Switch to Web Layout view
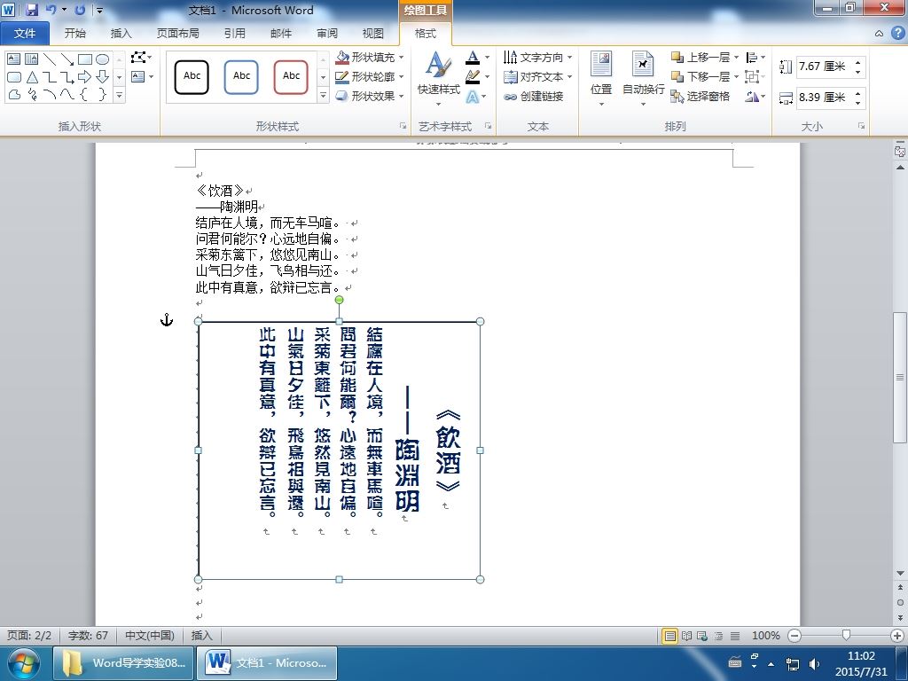The image size is (908, 681). (x=702, y=636)
